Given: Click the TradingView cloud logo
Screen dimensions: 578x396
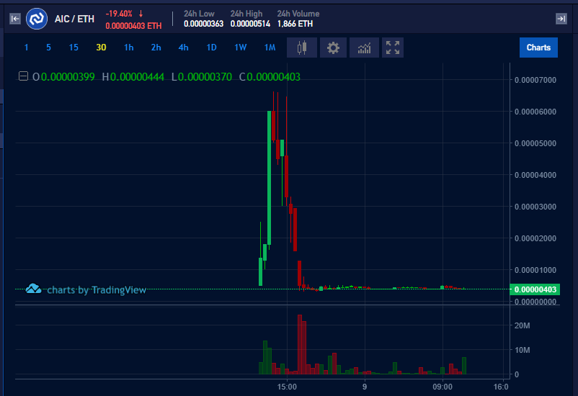Looking at the screenshot, I should coord(33,289).
